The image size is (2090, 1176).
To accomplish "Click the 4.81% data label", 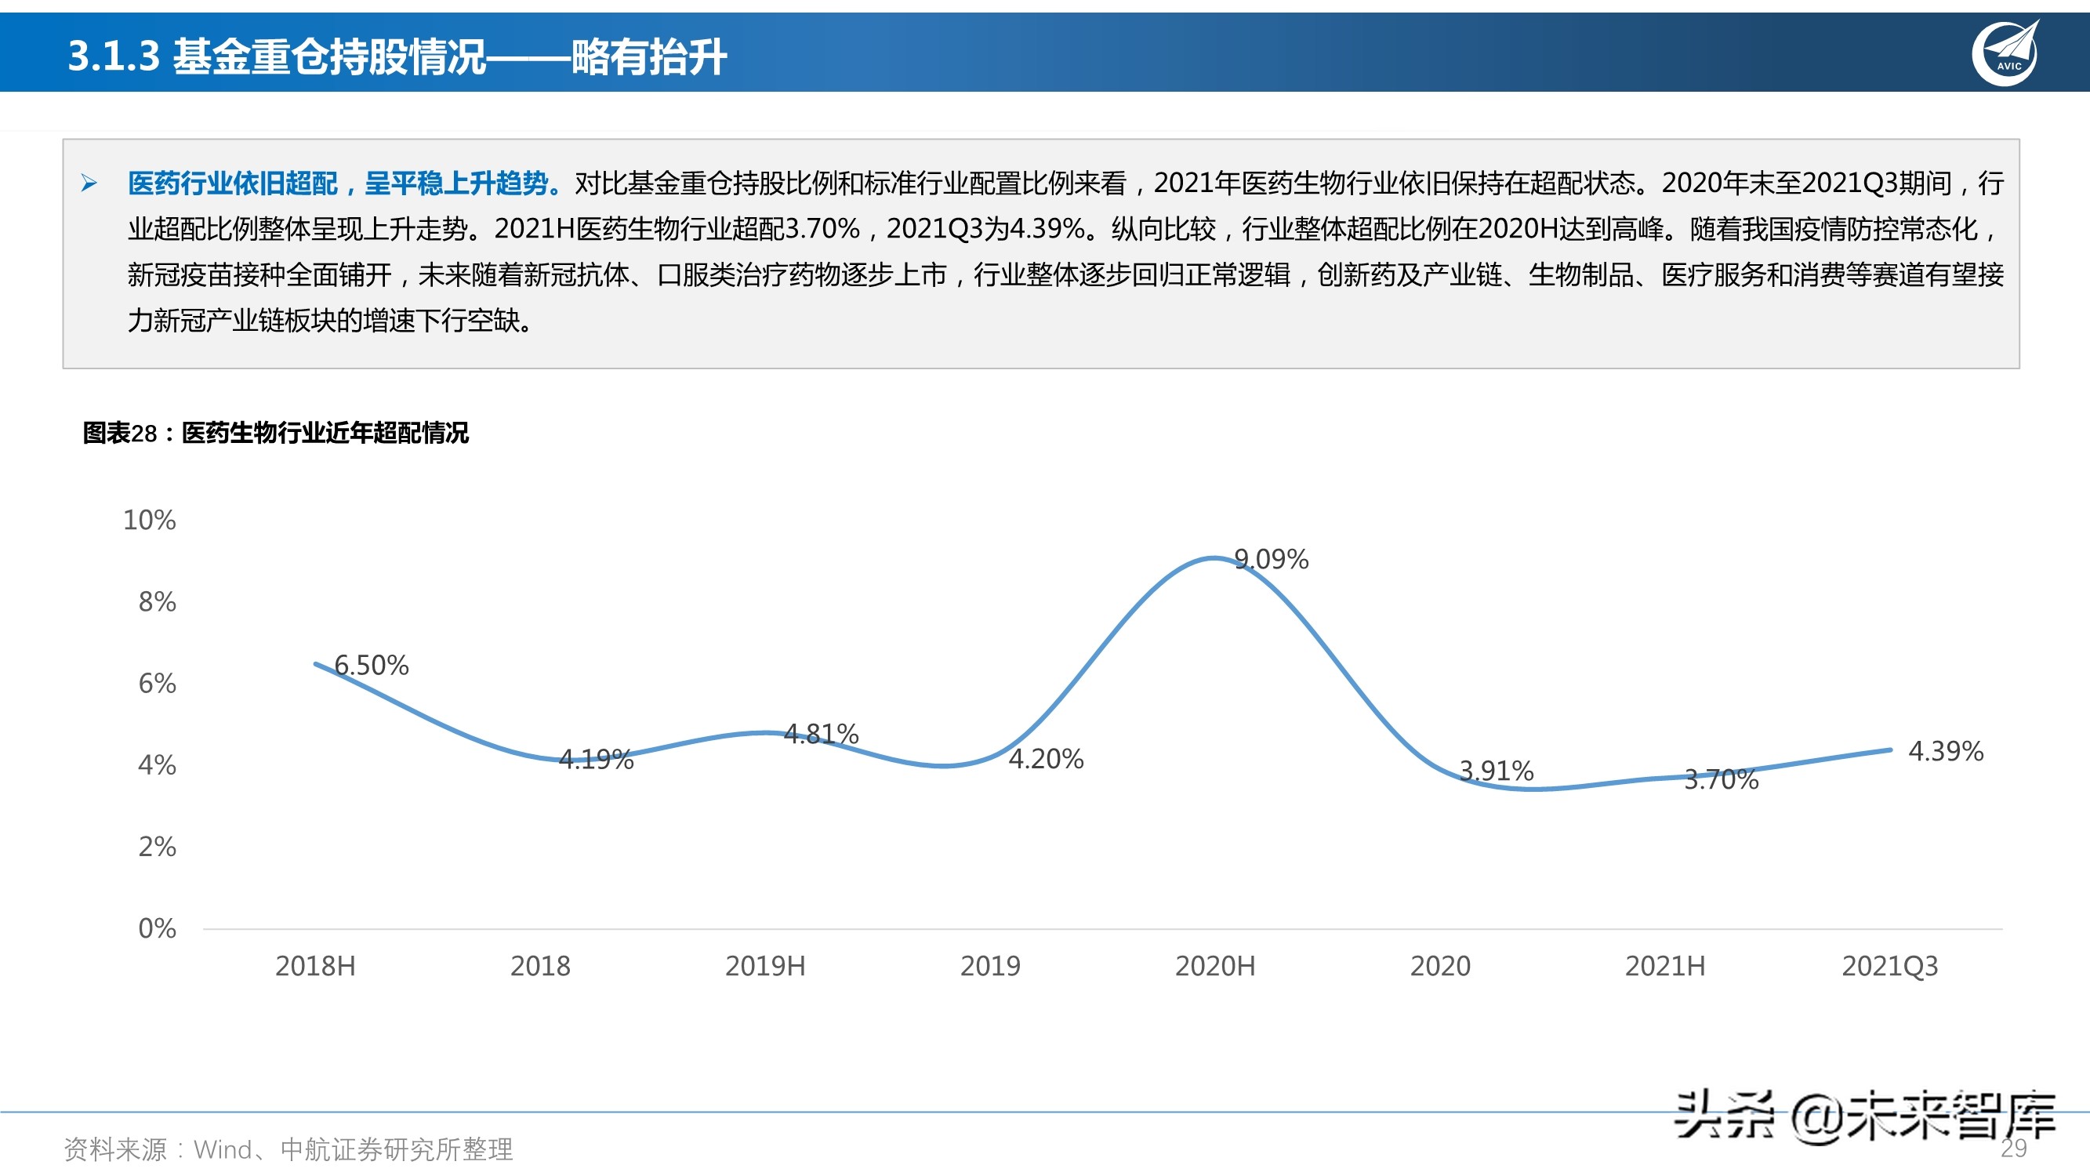I will tap(821, 735).
